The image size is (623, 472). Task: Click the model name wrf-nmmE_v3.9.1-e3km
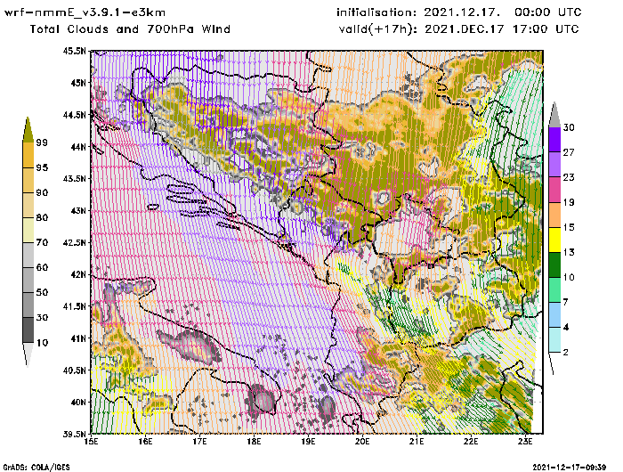(x=85, y=12)
